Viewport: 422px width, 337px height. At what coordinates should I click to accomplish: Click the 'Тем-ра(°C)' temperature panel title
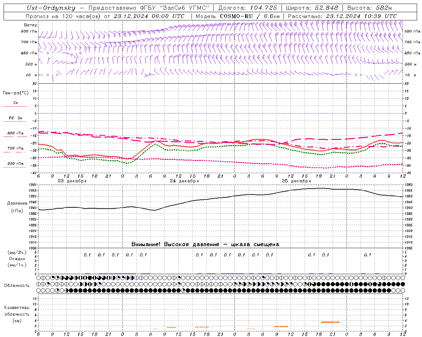(x=15, y=93)
